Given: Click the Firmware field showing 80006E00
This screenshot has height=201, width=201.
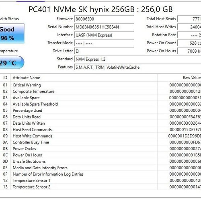Looking at the screenshot, I should point(104,19).
